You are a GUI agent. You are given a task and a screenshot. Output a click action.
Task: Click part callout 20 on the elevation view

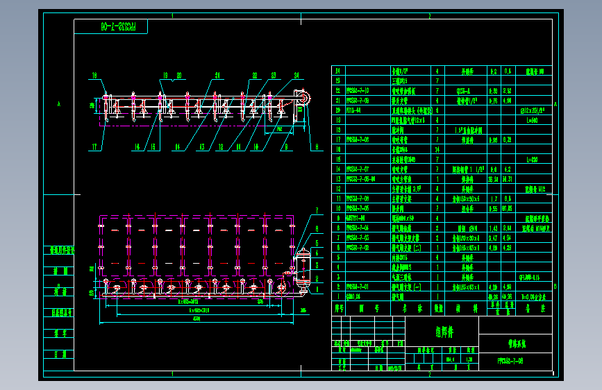click(x=179, y=76)
